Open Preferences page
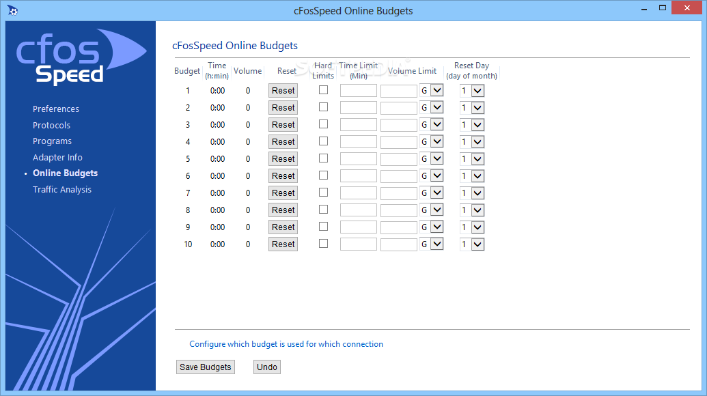This screenshot has width=707, height=396. 56,109
